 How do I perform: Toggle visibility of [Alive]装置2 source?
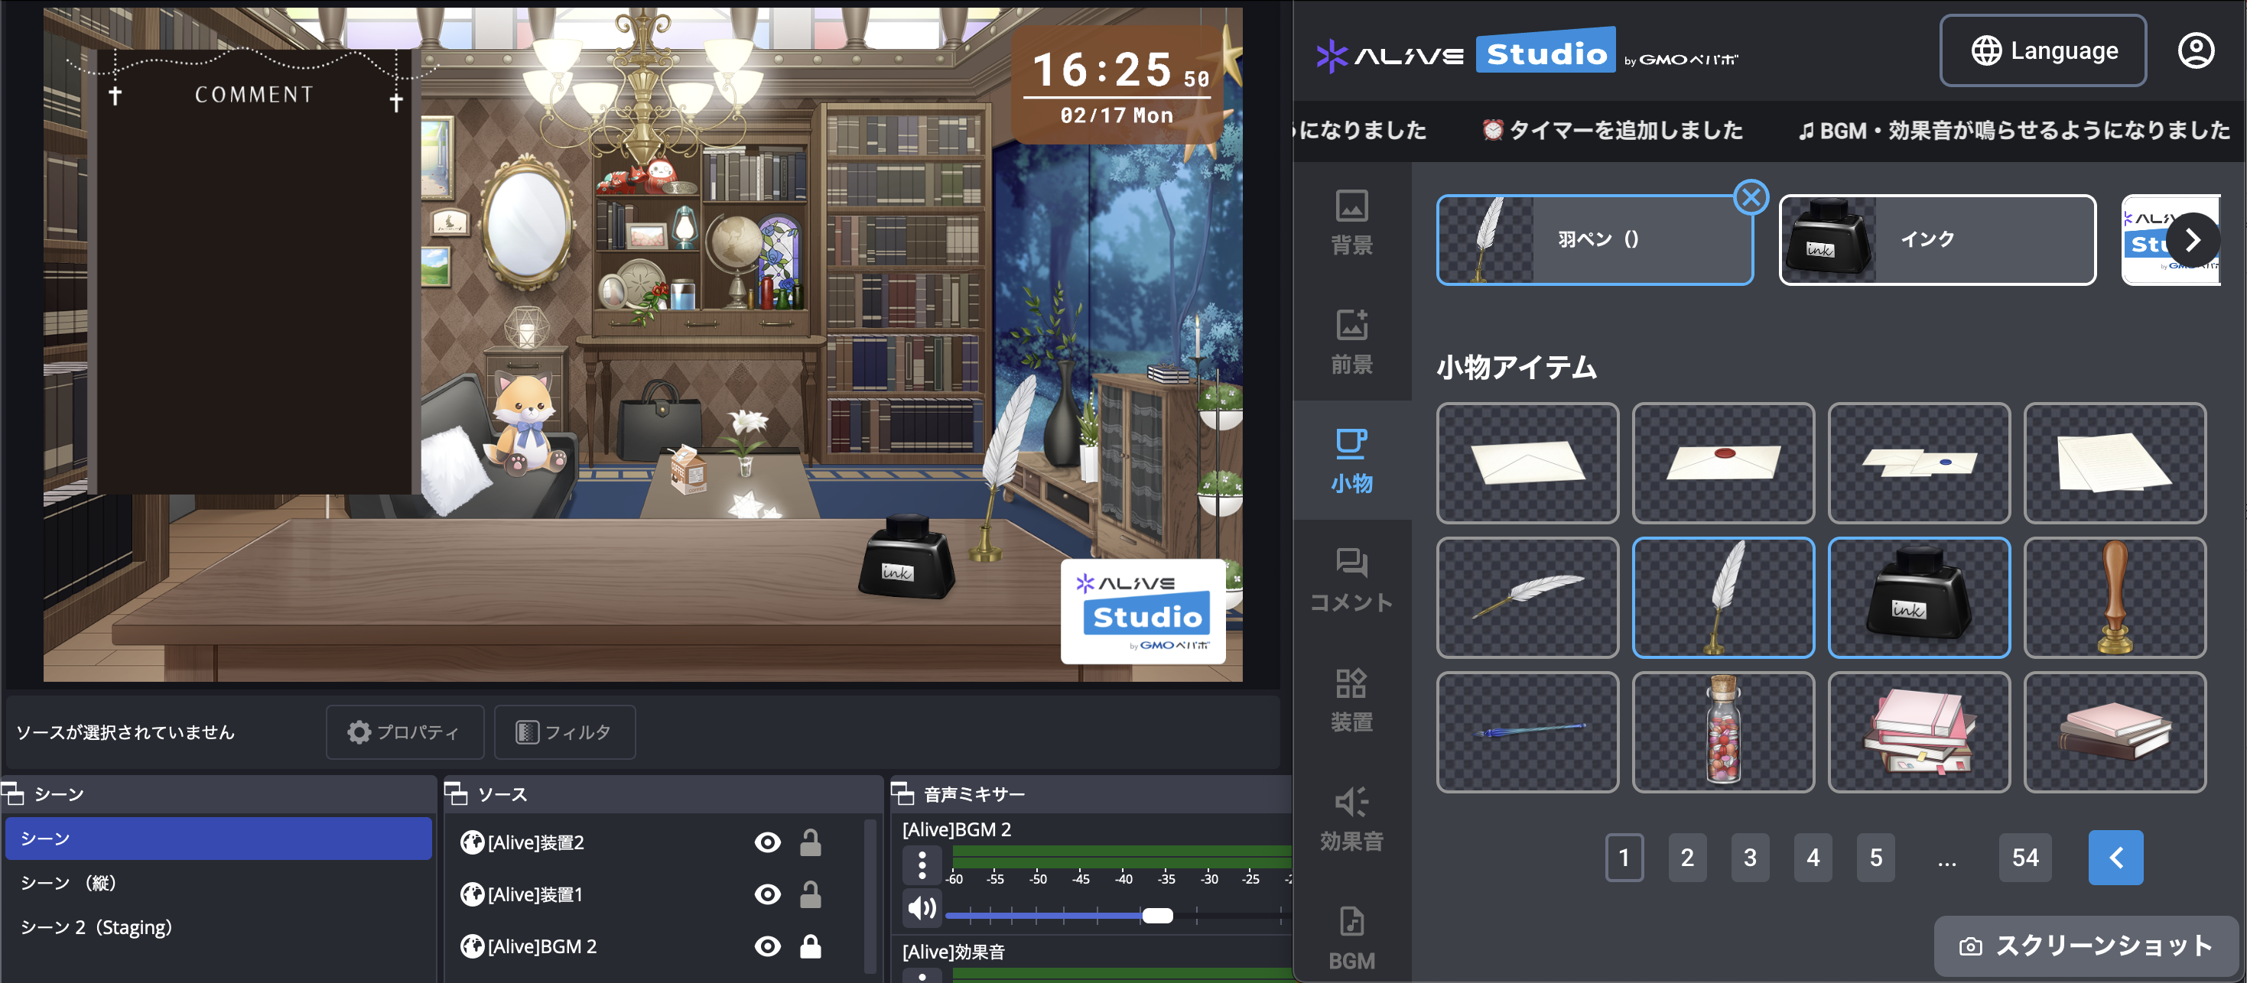pos(768,842)
